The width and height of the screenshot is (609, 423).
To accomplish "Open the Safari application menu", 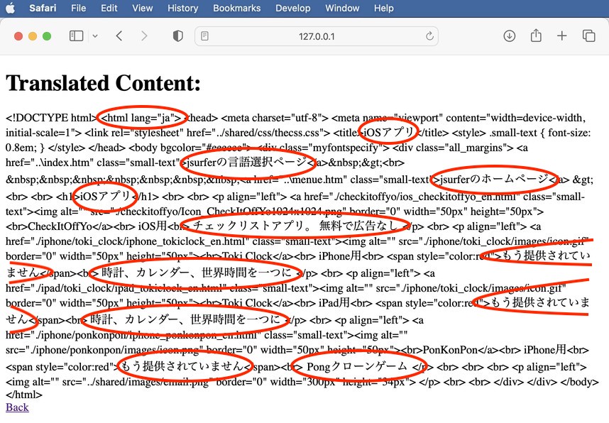I will click(43, 9).
